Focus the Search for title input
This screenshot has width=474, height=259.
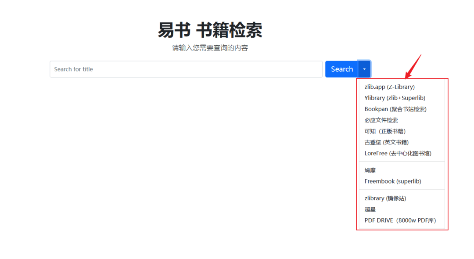click(x=186, y=69)
